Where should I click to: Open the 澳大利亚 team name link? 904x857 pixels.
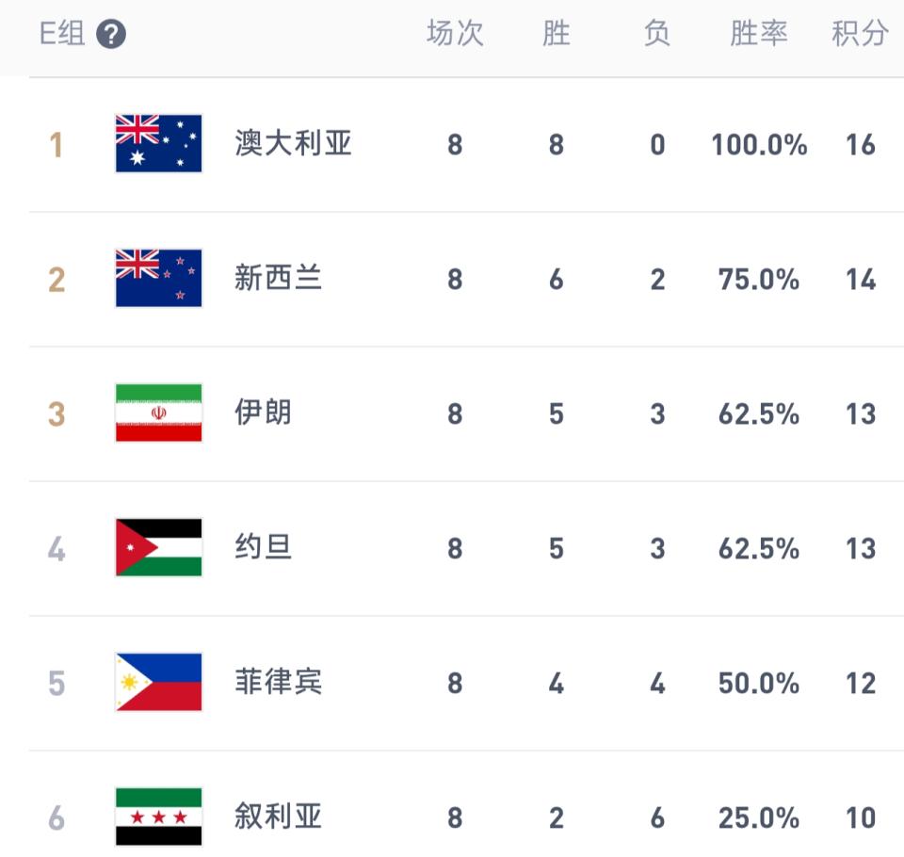tap(293, 143)
